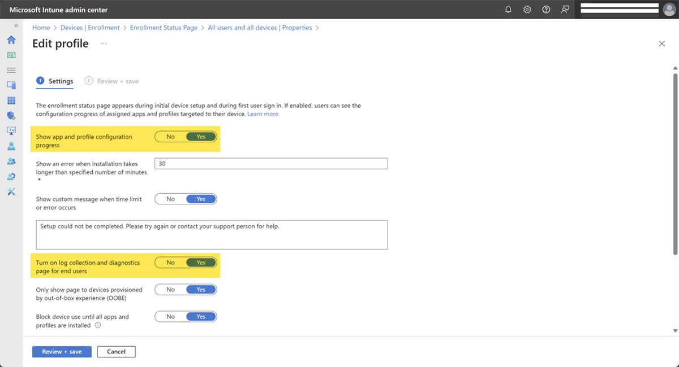Switch to the Review + save step tab
679x367 pixels.
pos(112,81)
